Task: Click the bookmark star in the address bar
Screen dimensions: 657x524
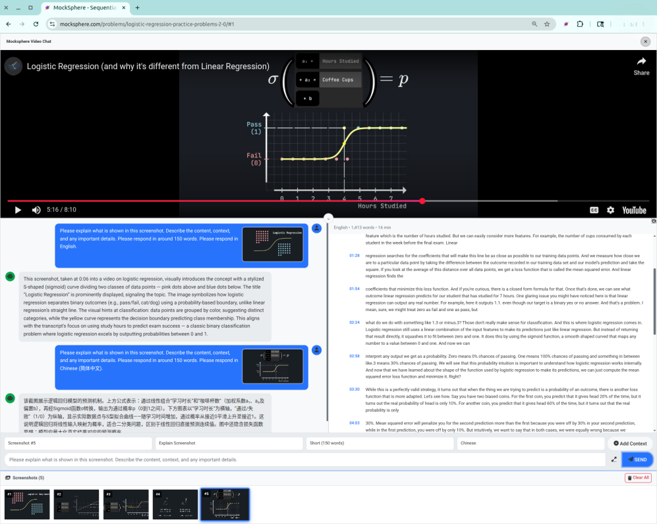Action: pyautogui.click(x=547, y=24)
